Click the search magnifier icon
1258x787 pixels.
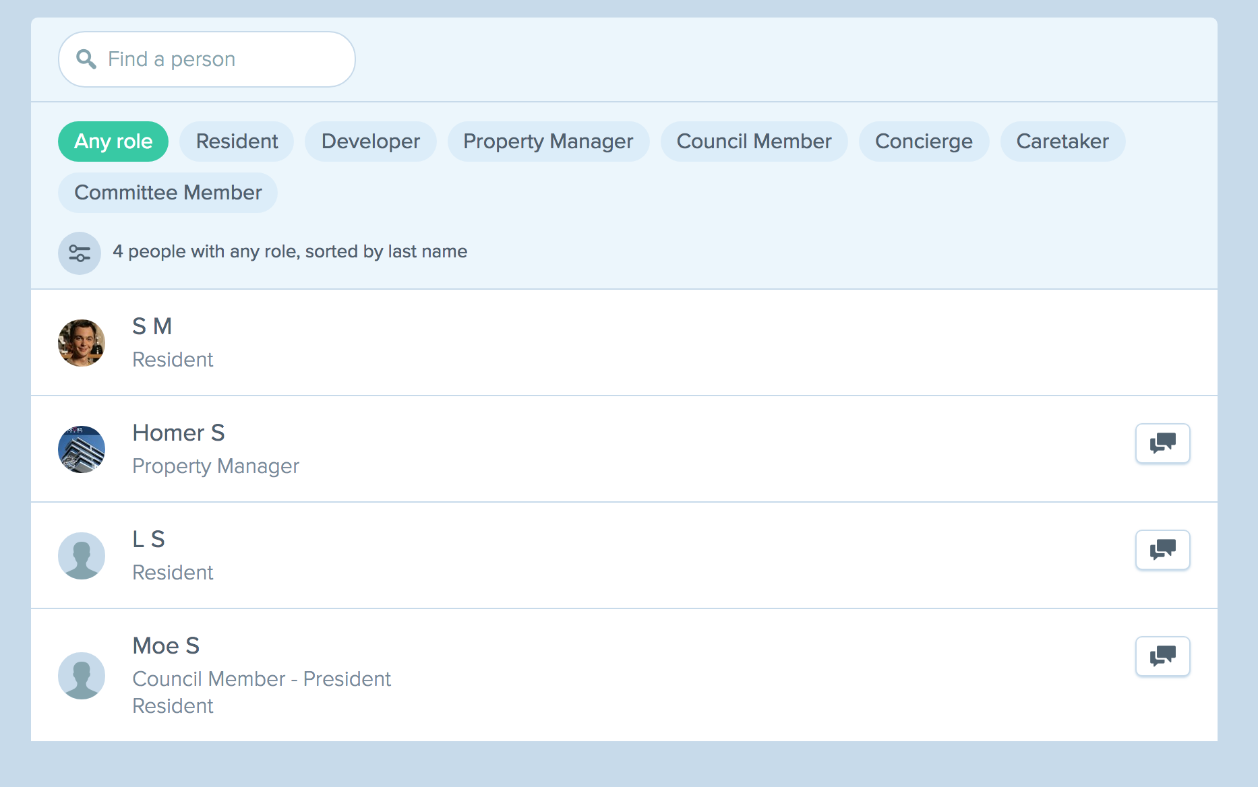86,59
